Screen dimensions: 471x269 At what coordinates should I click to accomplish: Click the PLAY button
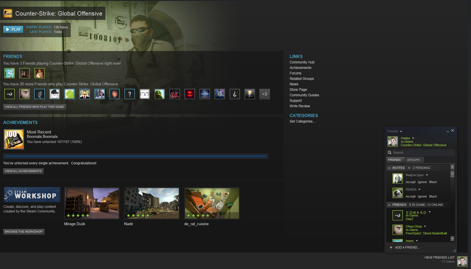pos(13,29)
